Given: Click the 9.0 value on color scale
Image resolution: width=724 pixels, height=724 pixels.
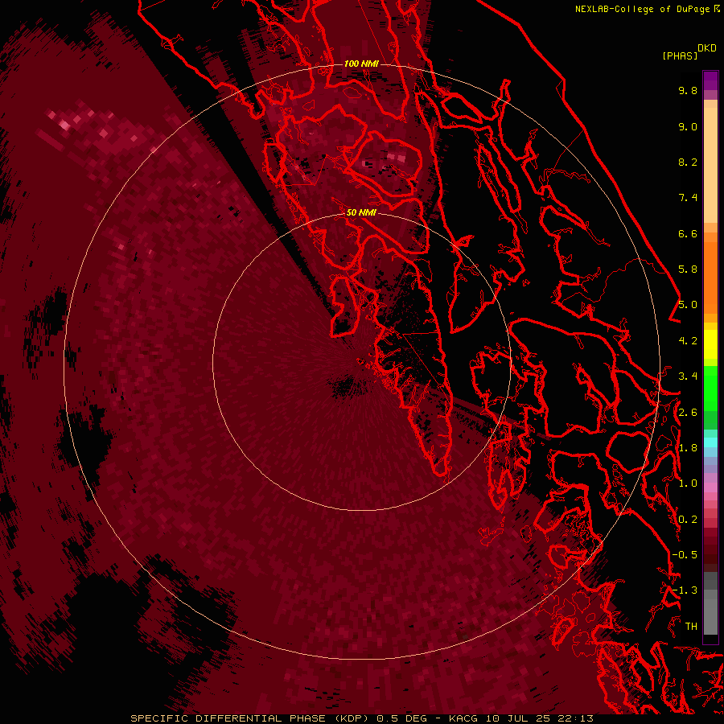Looking at the screenshot, I should pos(688,126).
